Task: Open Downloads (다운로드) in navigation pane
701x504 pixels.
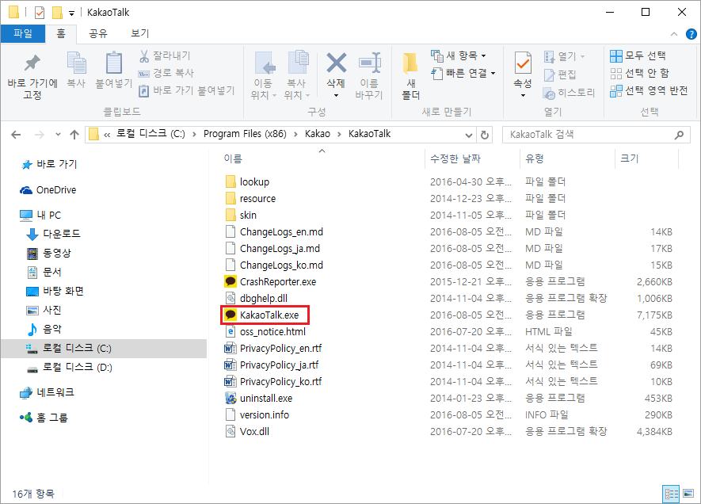Action: click(54, 234)
